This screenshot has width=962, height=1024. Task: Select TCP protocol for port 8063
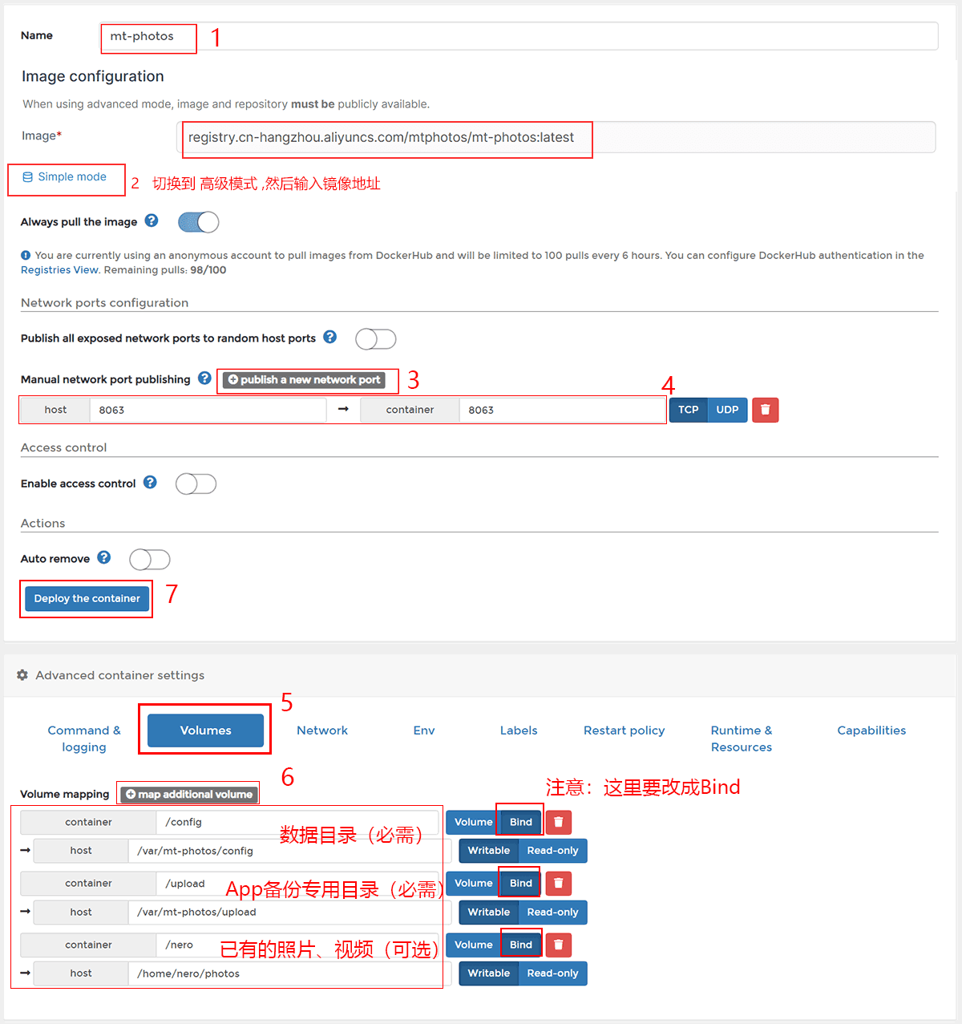tap(689, 410)
